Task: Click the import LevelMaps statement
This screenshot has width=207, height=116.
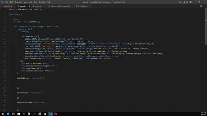Action: 26,10
